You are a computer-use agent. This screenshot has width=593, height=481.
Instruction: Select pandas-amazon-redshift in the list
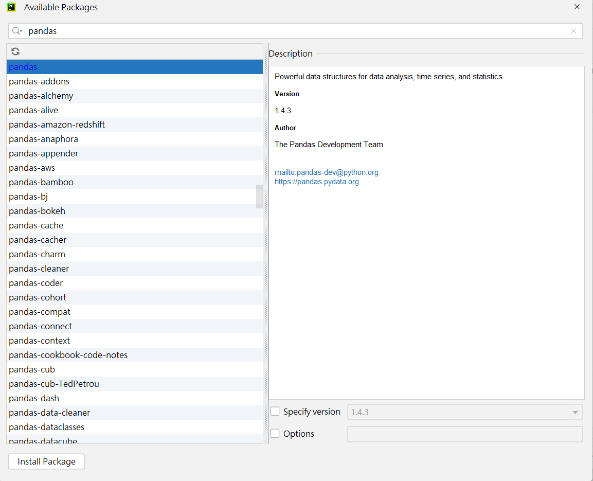[x=135, y=124]
